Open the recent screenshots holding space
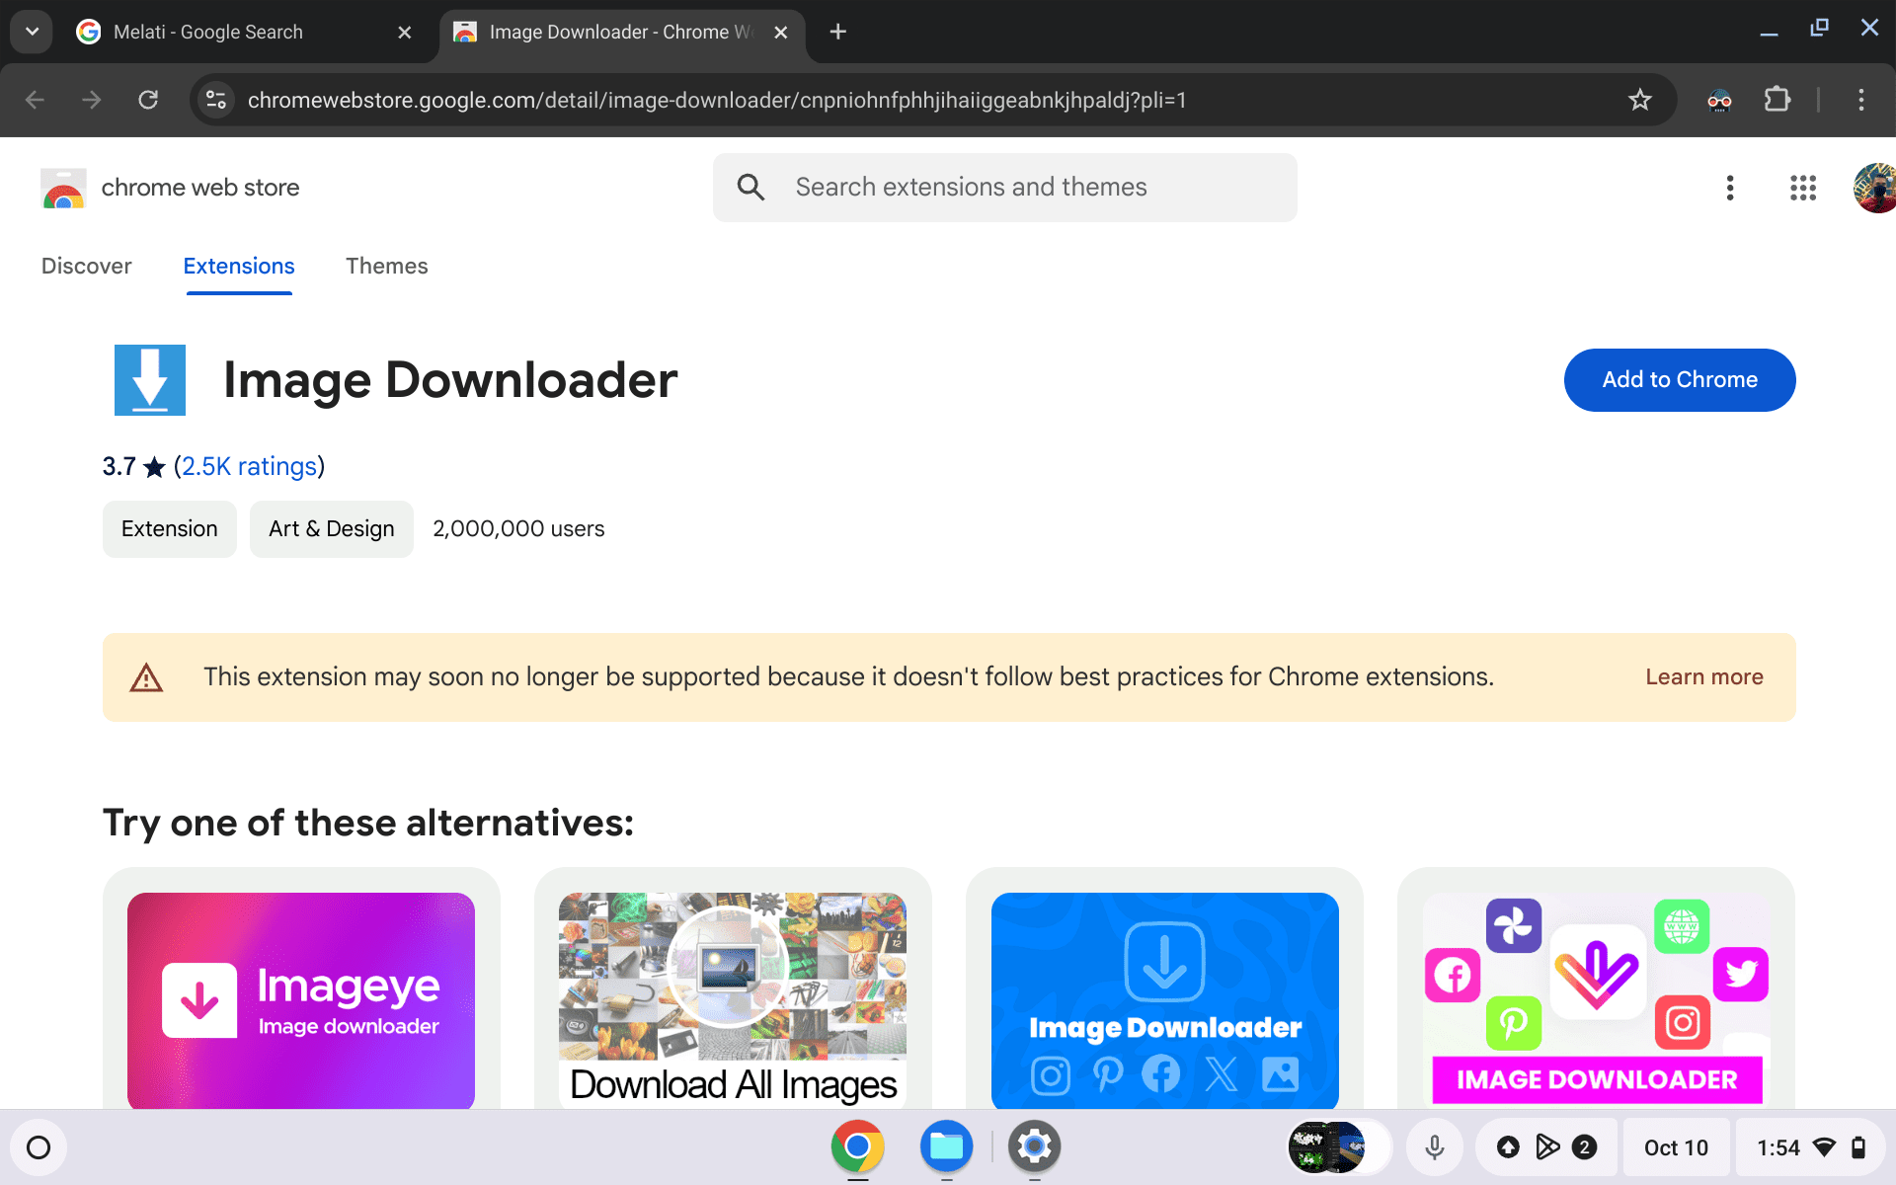This screenshot has width=1896, height=1185. (1338, 1147)
